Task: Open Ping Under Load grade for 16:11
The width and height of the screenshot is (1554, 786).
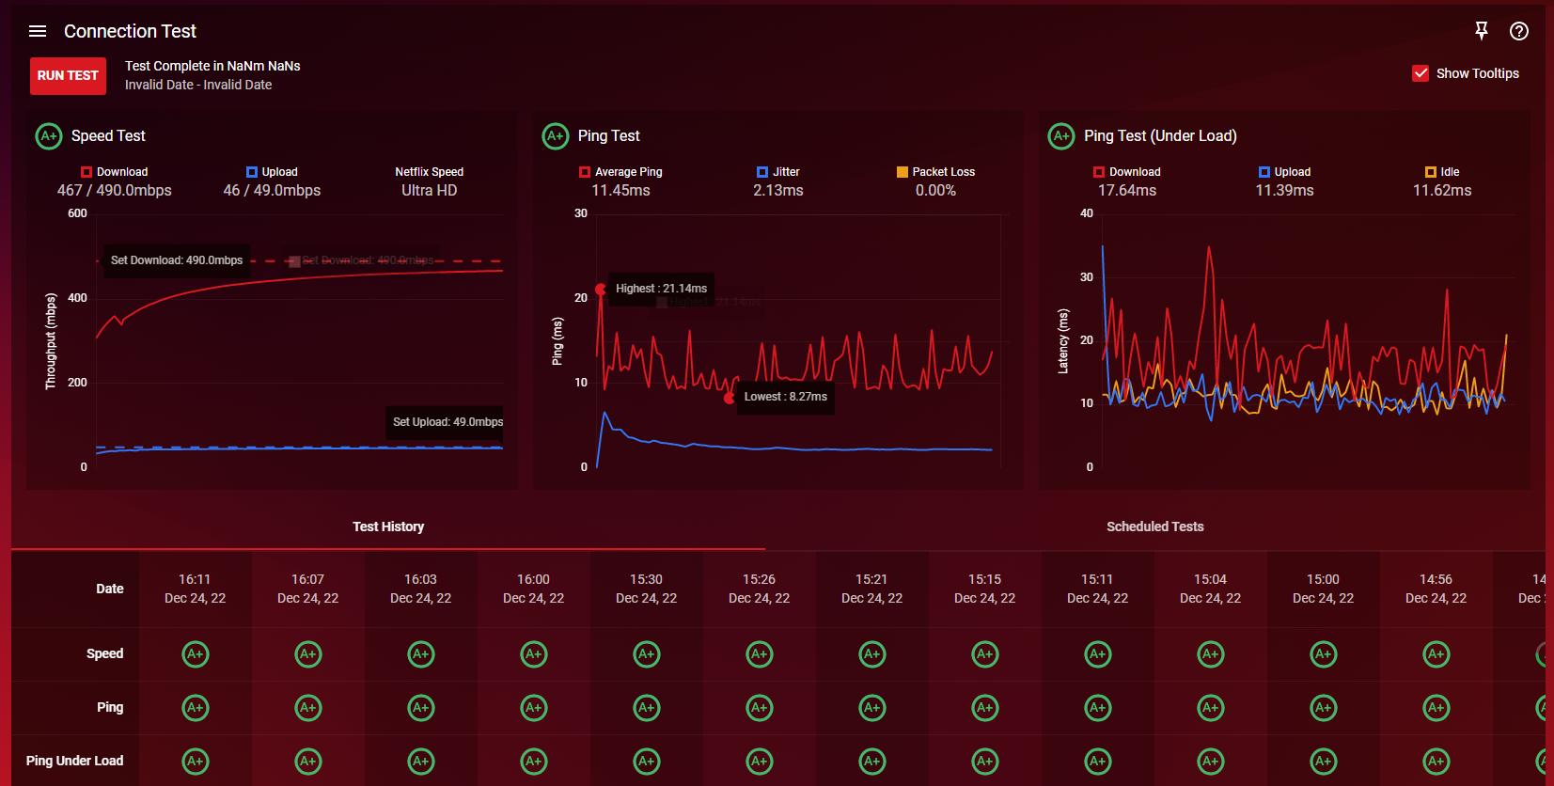Action: pos(196,762)
